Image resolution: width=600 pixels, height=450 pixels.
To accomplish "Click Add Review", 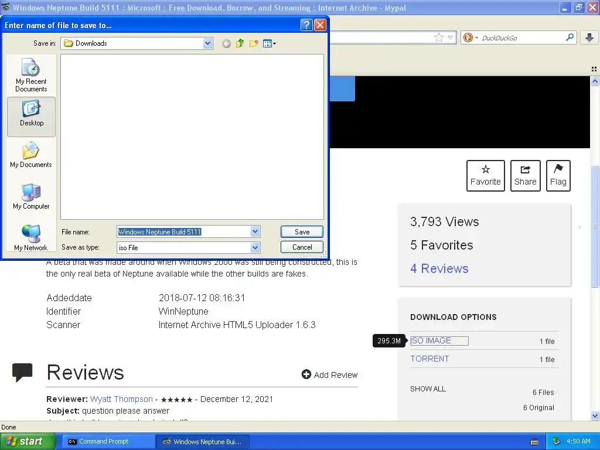I will [x=329, y=374].
